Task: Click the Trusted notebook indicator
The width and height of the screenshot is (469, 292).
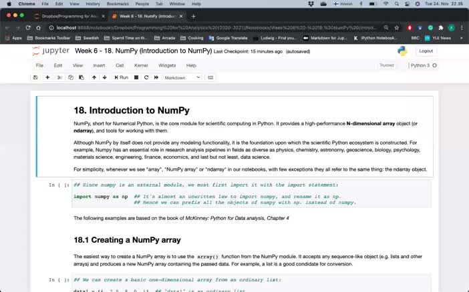Action: coord(386,65)
